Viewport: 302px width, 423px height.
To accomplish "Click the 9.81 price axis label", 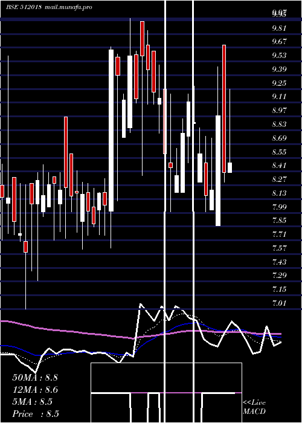I will (279, 28).
